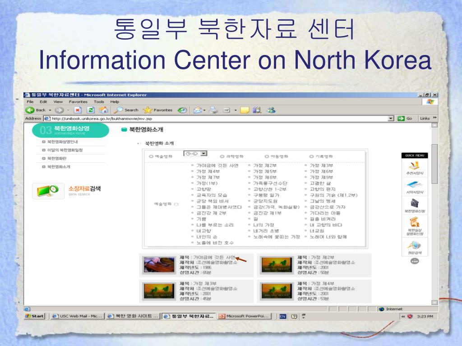Click the green Refresh icon
This screenshot has width=462, height=346.
tap(91, 110)
